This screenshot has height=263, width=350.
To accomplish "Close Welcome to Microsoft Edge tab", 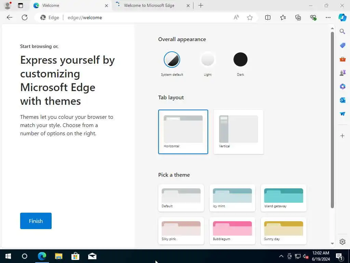I will point(188,5).
